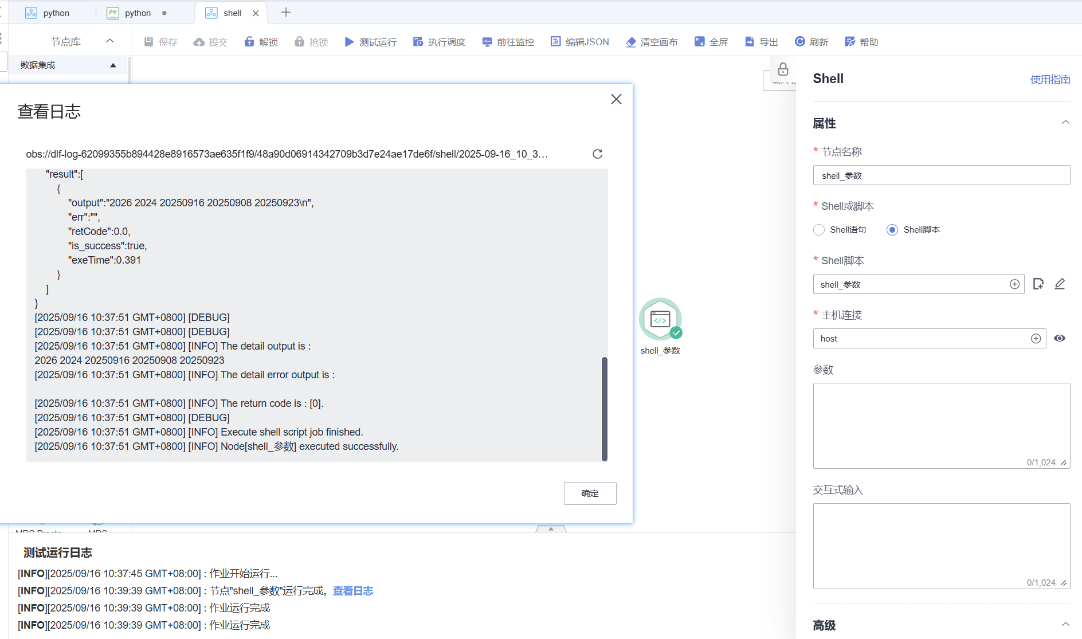The image size is (1082, 639).
Task: Click the 测试运行日志 heading
Action: 58,552
